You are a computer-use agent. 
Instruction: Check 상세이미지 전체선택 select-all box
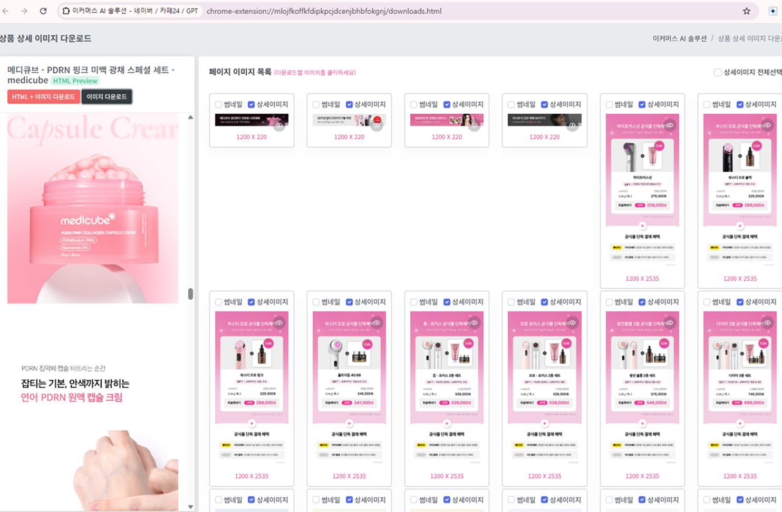click(x=718, y=72)
